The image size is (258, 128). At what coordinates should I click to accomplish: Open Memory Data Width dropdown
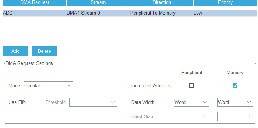click(x=235, y=102)
